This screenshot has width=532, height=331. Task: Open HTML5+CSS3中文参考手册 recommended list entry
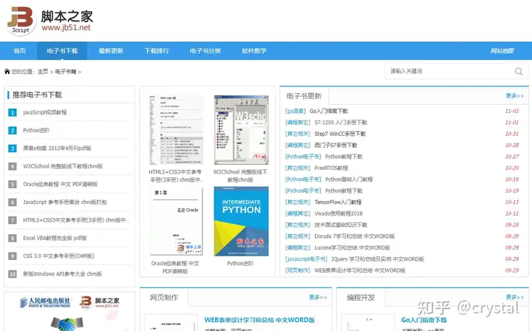click(x=76, y=220)
